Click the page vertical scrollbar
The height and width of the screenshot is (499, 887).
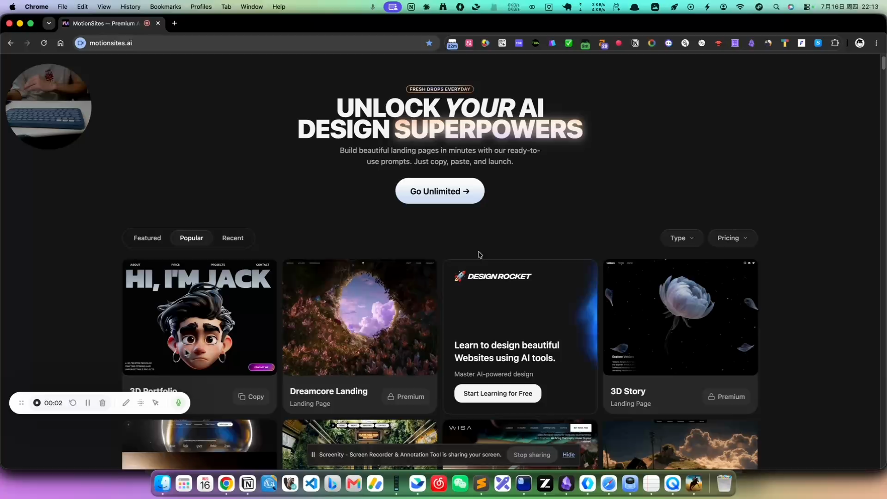point(883,62)
